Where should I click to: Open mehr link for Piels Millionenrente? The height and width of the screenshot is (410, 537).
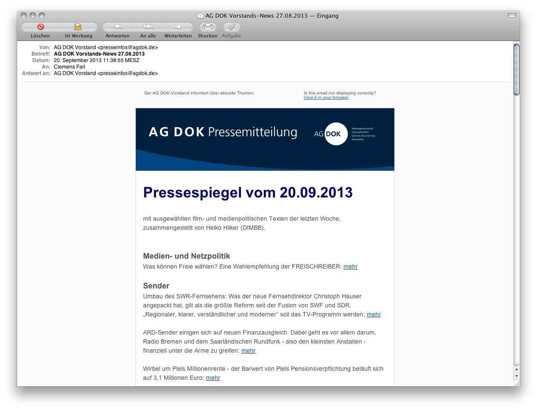pos(213,378)
